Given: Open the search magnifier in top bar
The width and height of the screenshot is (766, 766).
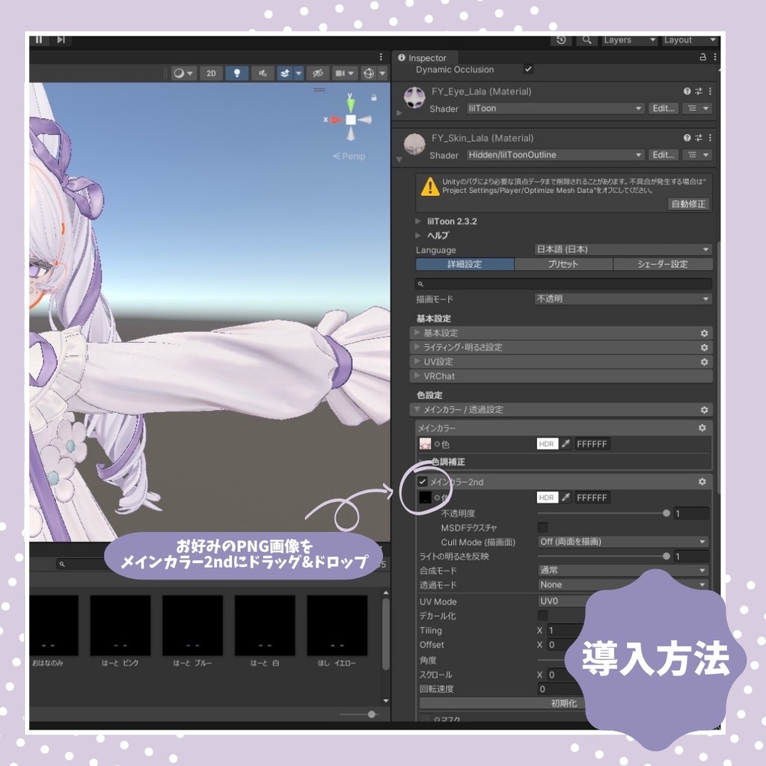Looking at the screenshot, I should click(x=586, y=40).
